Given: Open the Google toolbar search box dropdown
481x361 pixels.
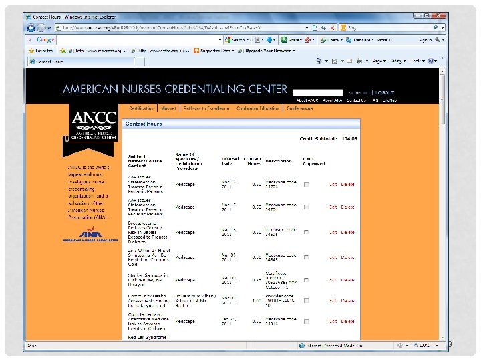Looking at the screenshot, I should [220, 40].
